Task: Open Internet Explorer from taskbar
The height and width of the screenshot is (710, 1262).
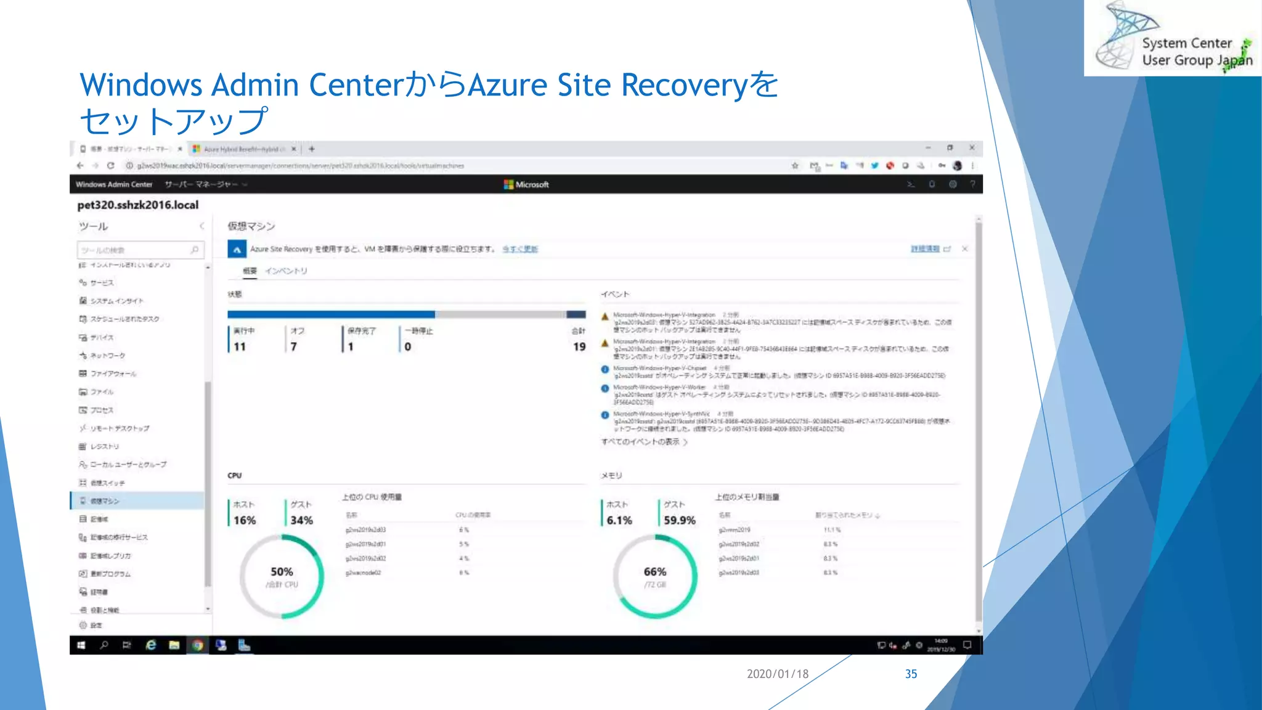Action: (x=151, y=645)
